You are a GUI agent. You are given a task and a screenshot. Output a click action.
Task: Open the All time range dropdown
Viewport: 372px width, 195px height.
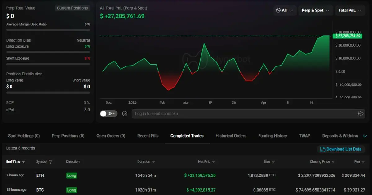[284, 10]
